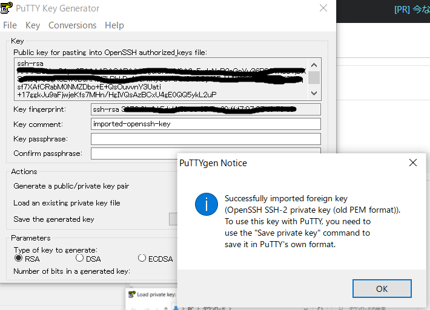Screen dimensions: 430x310
Task: Close the PuTTYgen Notice dialog with X
Action: [x=412, y=163]
